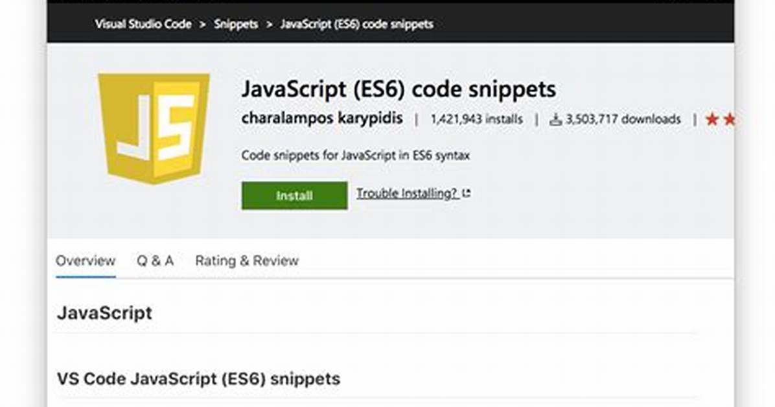
Task: Open the Q & A tab
Action: tap(156, 261)
